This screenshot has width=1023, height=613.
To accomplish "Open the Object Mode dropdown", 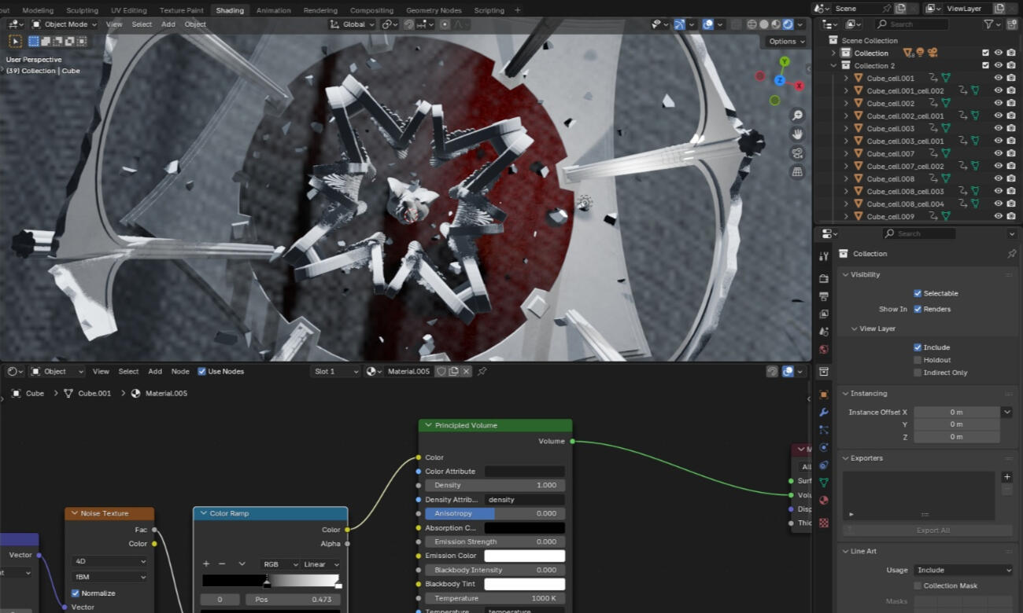I will (x=65, y=24).
